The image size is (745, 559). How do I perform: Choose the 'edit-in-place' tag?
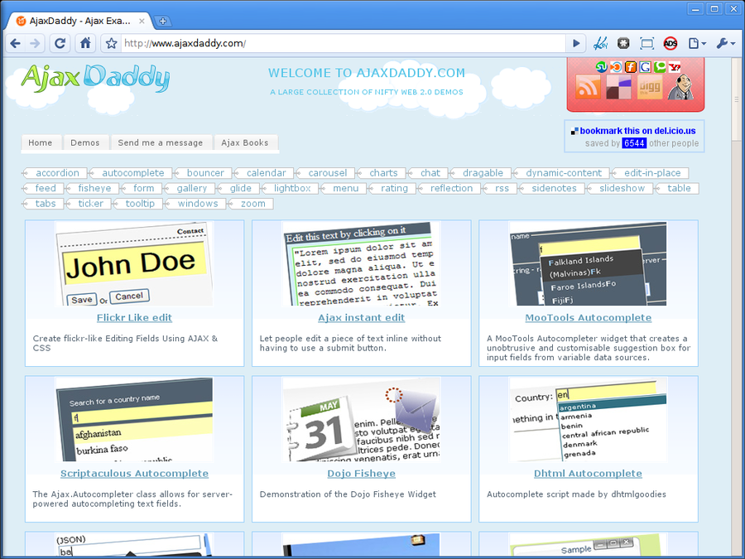pyautogui.click(x=650, y=173)
